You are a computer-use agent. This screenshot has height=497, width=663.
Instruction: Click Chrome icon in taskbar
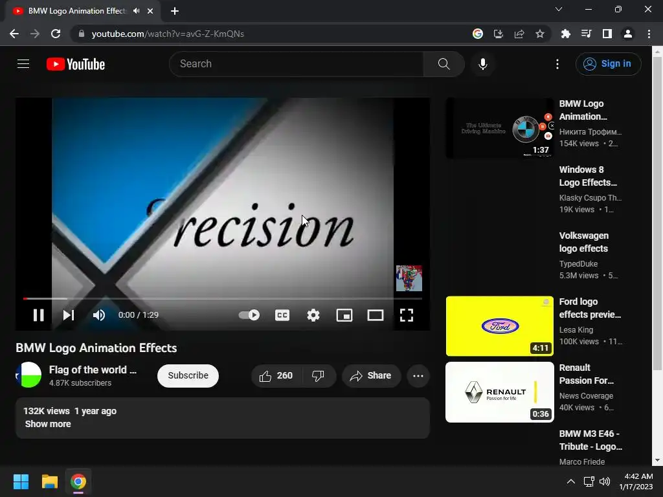pos(78,481)
